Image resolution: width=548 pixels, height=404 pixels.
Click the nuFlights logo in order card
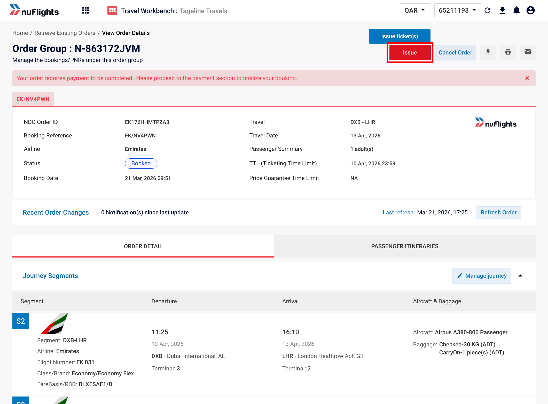pos(496,123)
